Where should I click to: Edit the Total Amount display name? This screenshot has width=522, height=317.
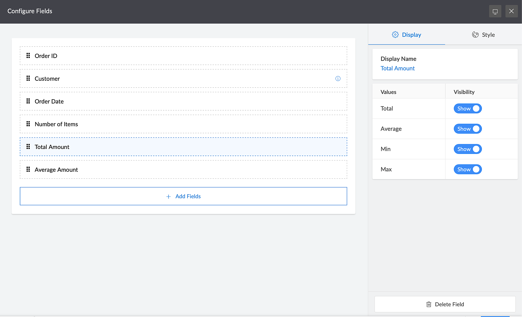[x=397, y=68]
